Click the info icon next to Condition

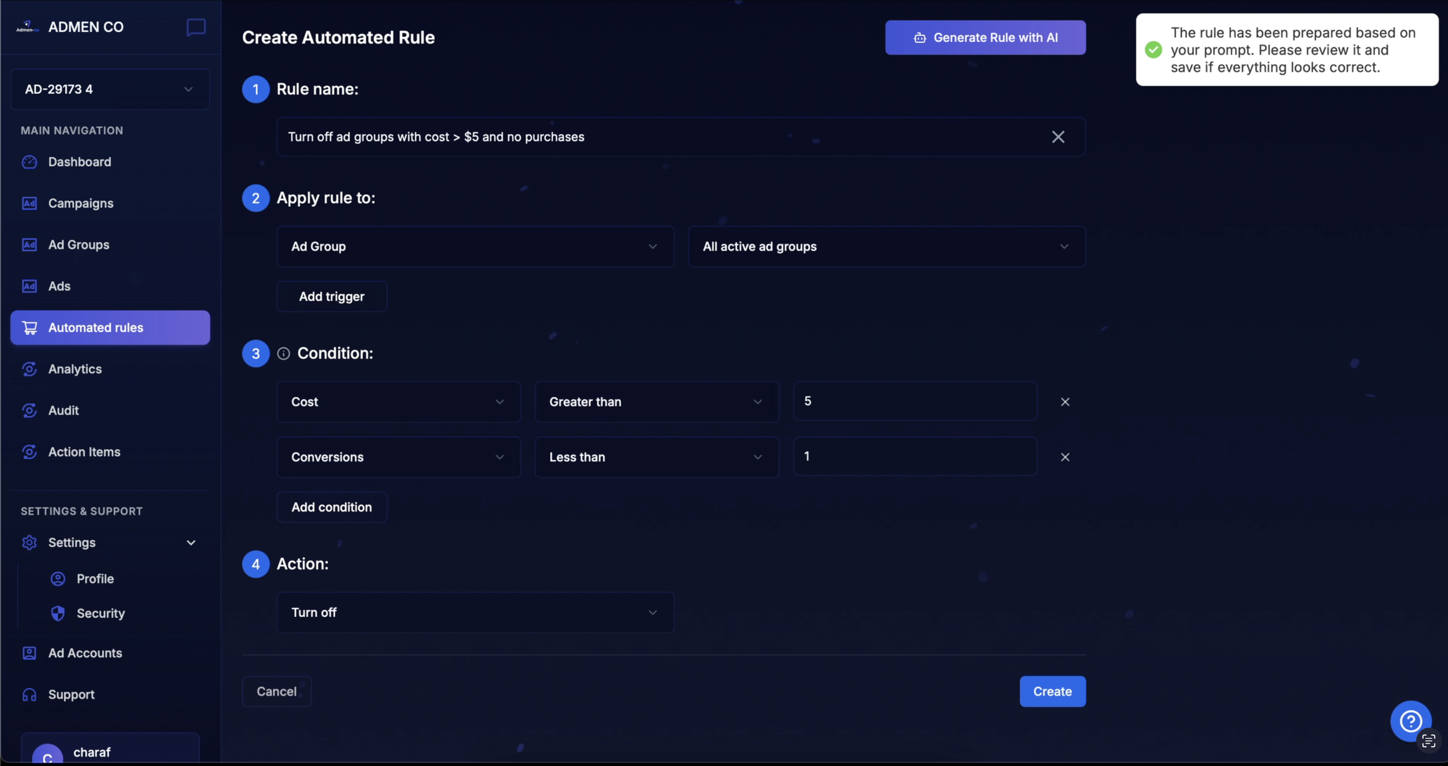click(x=284, y=354)
